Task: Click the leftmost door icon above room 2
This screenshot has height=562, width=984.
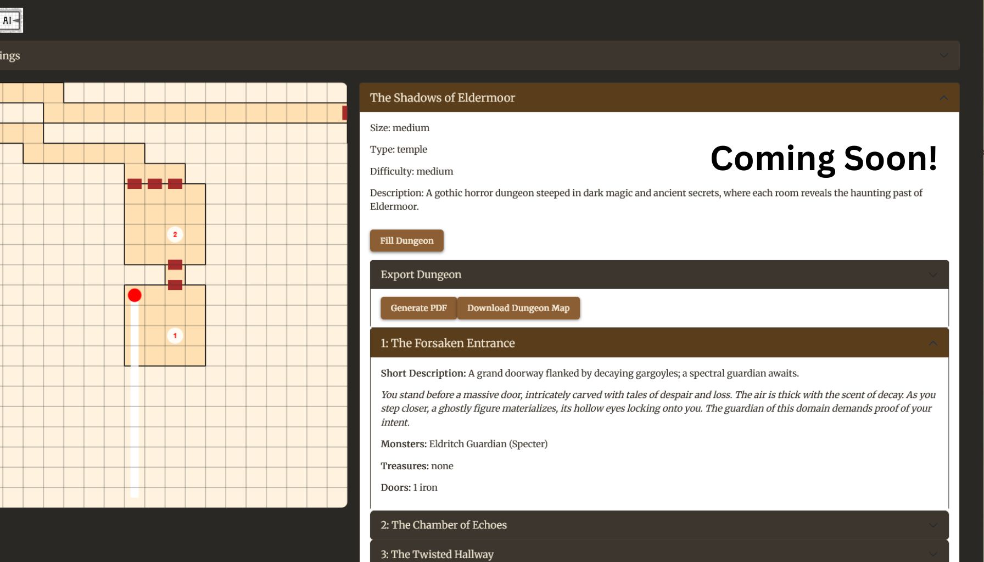Action: [x=135, y=183]
